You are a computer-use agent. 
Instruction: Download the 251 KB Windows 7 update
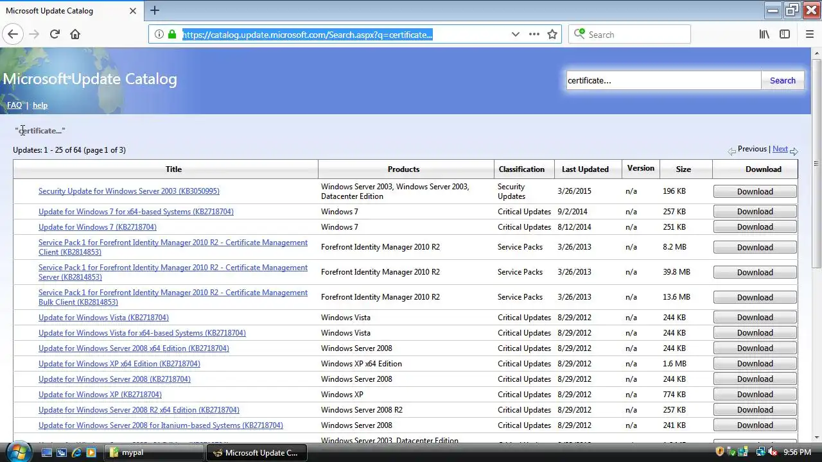pyautogui.click(x=755, y=227)
